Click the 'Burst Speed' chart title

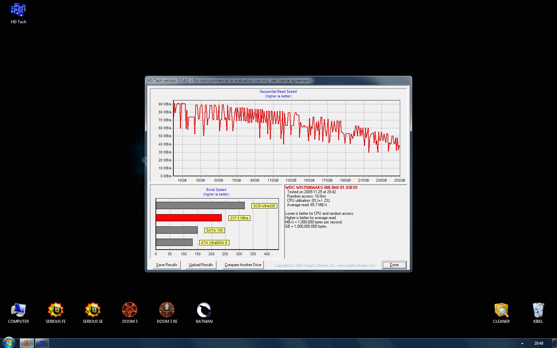pos(216,190)
